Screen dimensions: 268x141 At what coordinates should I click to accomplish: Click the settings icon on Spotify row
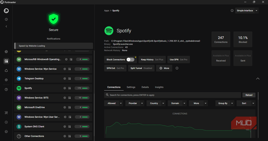[x=69, y=88]
